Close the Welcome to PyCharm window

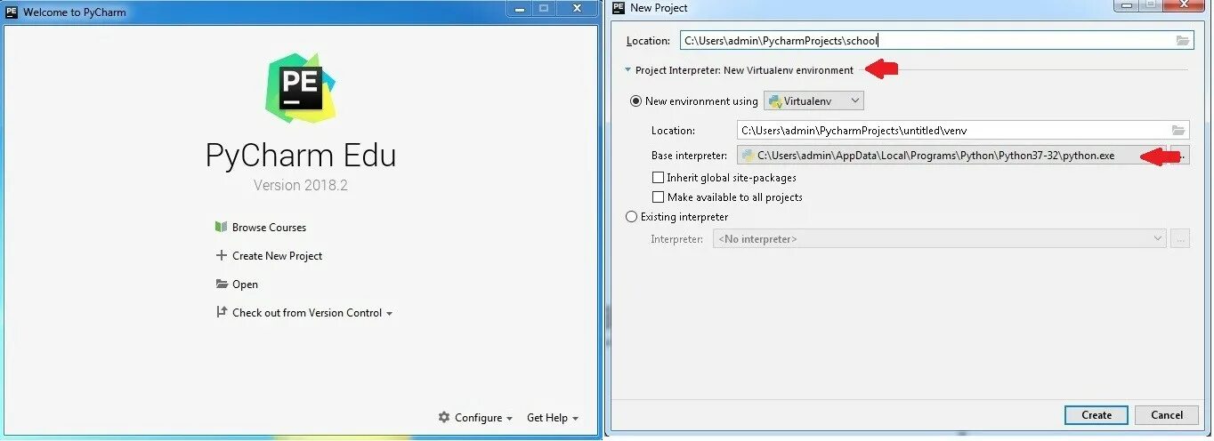point(577,8)
